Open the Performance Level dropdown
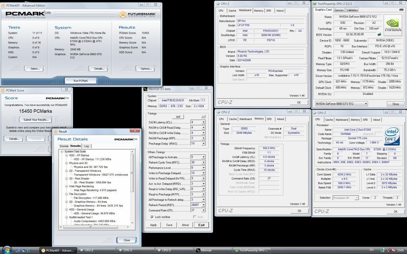The width and height of the screenshot is (407, 254). tap(203, 168)
